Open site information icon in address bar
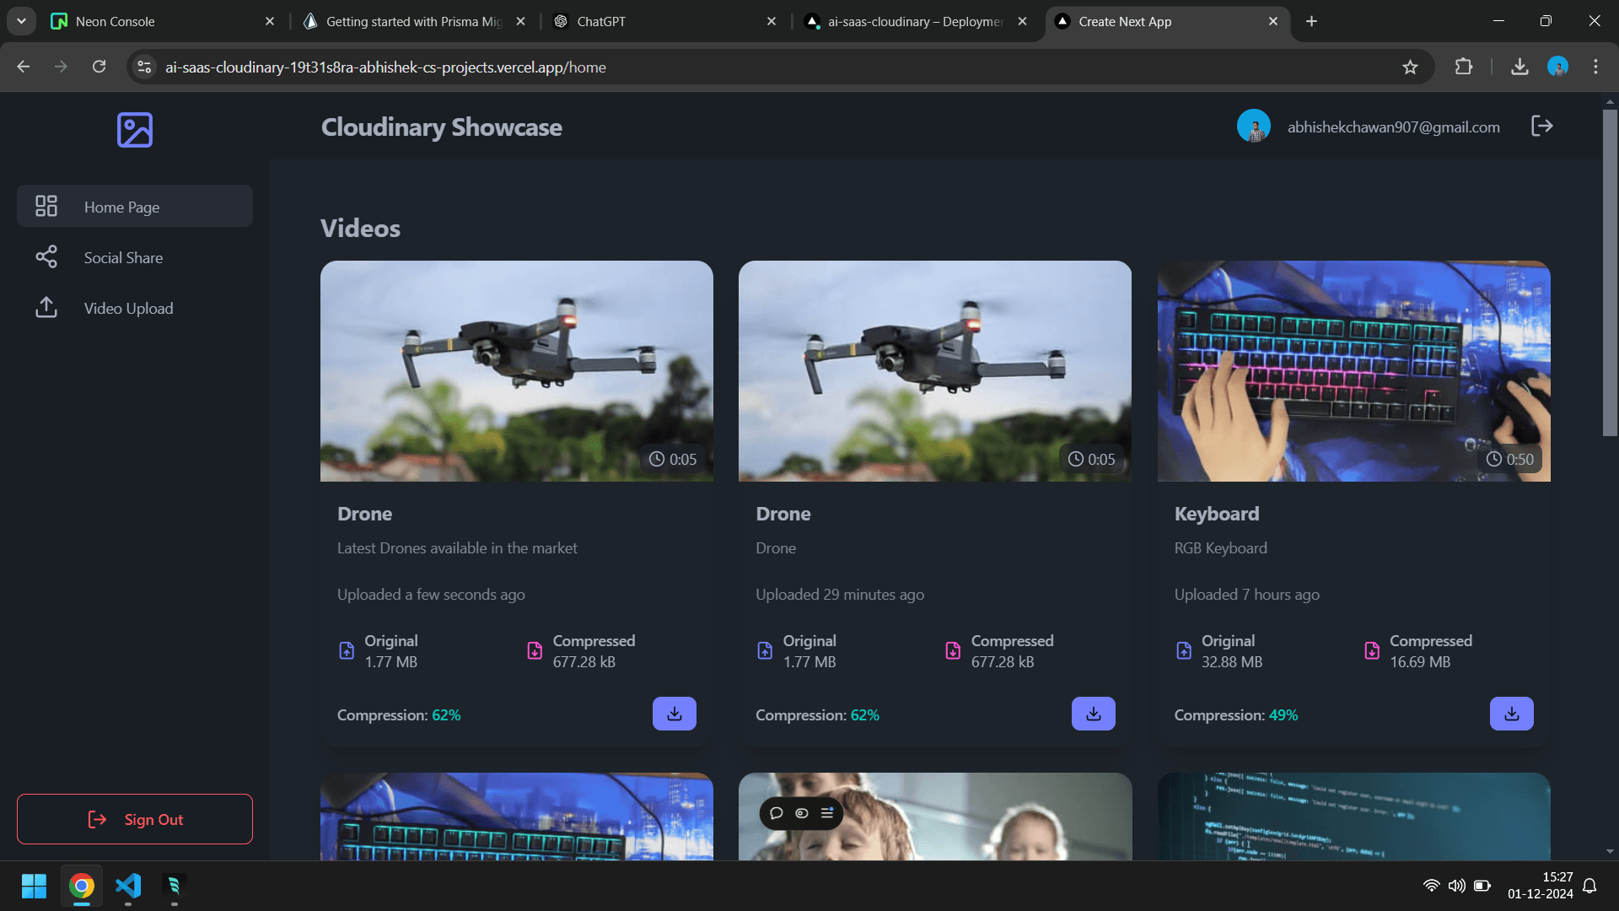Image resolution: width=1619 pixels, height=911 pixels. (144, 67)
